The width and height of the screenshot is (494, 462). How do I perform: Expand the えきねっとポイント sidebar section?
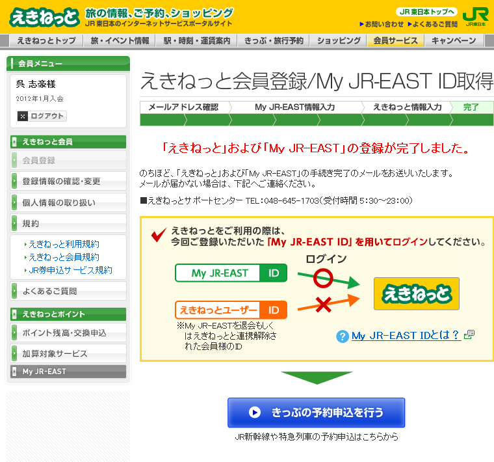68,314
